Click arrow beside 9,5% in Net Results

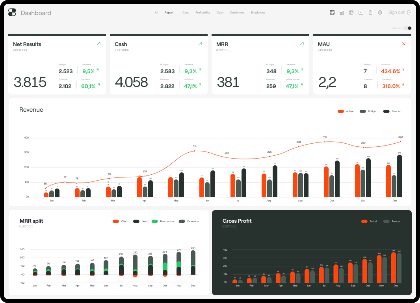[x=97, y=70]
